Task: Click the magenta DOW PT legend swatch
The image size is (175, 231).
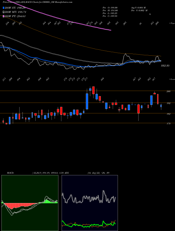Action: tap(3, 16)
